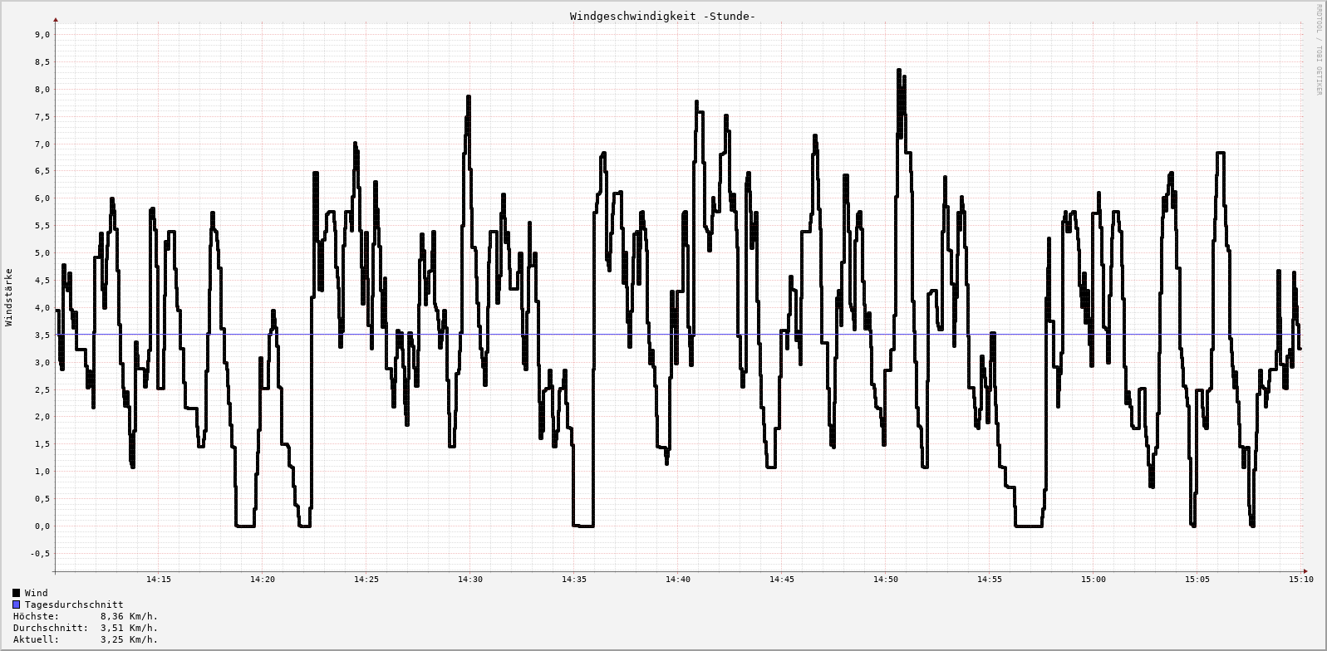This screenshot has height=651, width=1327.
Task: Click the -0,5 y-axis tick label
Action: coord(41,553)
